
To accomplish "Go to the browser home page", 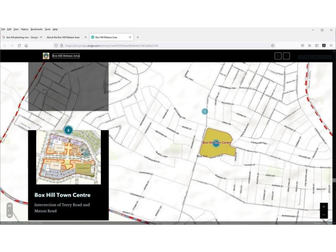I will click(x=26, y=45).
